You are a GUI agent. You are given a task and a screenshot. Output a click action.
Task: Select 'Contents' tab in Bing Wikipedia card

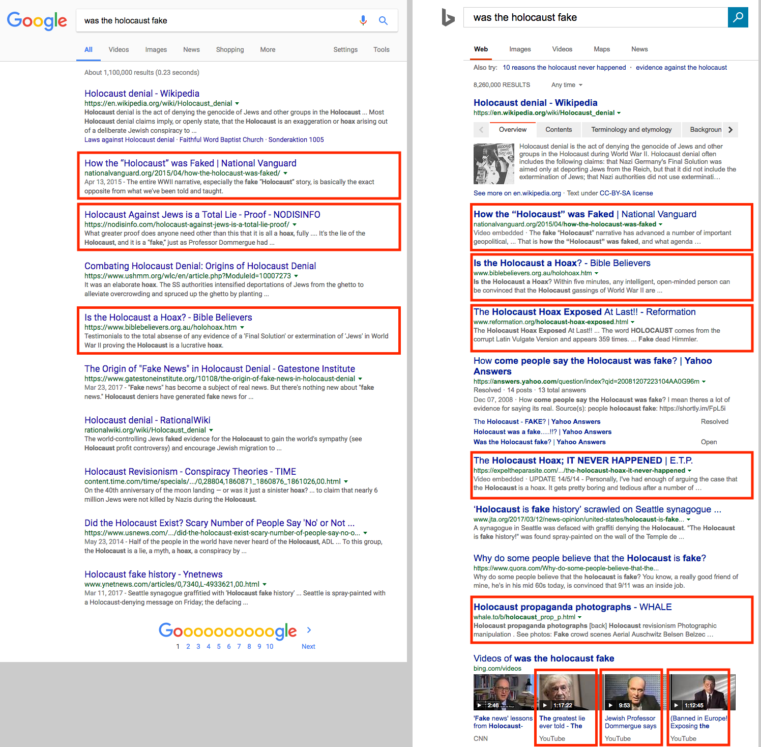click(559, 130)
